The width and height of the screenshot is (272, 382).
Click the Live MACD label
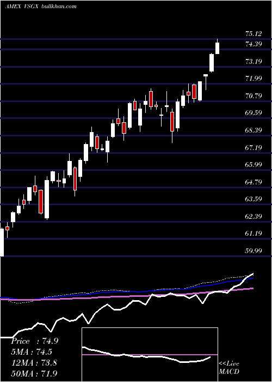pos(229,367)
